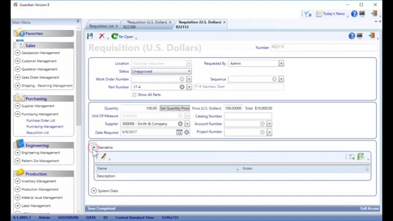This screenshot has width=393, height=221.
Task: Click the Price (U.S. Dollars) field
Action: 233,108
